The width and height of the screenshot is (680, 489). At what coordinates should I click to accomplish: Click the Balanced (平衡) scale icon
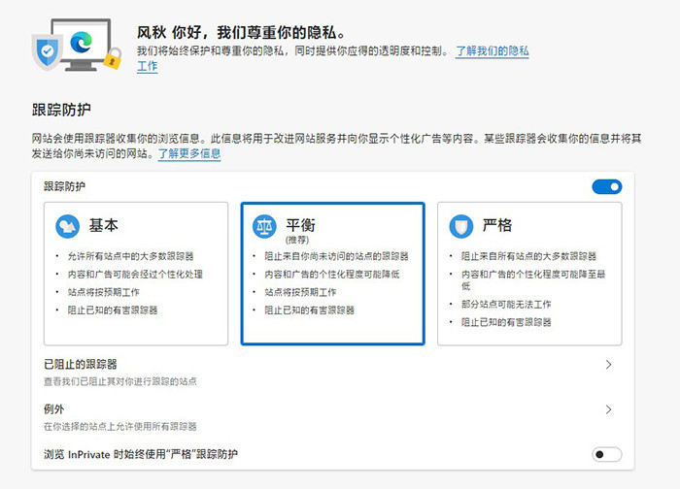click(264, 227)
